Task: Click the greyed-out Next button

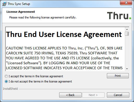Action: [x=93, y=95]
